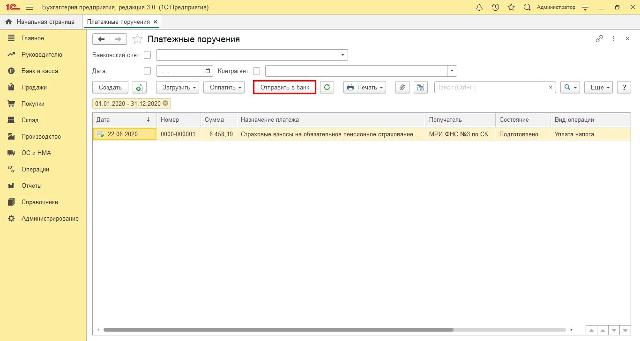Open the search options dropdown
The width and height of the screenshot is (640, 341).
pos(570,87)
